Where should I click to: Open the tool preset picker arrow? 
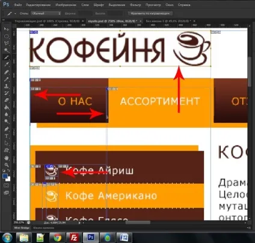(x=15, y=14)
